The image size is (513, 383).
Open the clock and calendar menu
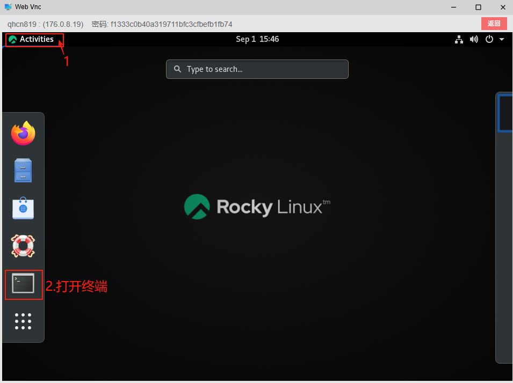coord(257,39)
